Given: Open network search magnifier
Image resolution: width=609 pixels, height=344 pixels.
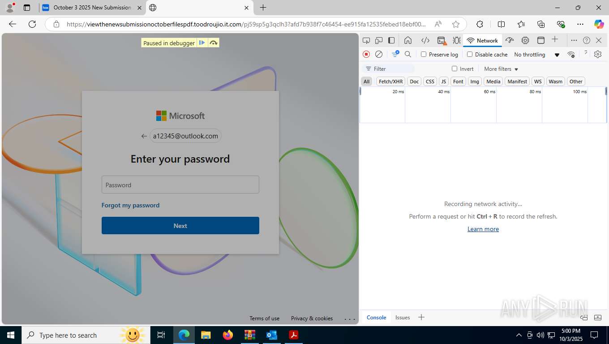Looking at the screenshot, I should coord(408,54).
